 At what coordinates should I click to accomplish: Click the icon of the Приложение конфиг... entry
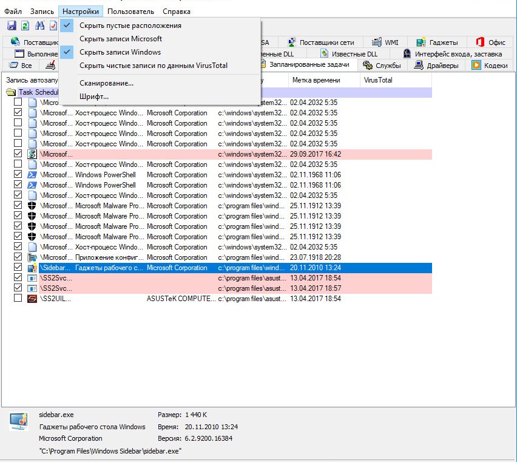pos(32,257)
